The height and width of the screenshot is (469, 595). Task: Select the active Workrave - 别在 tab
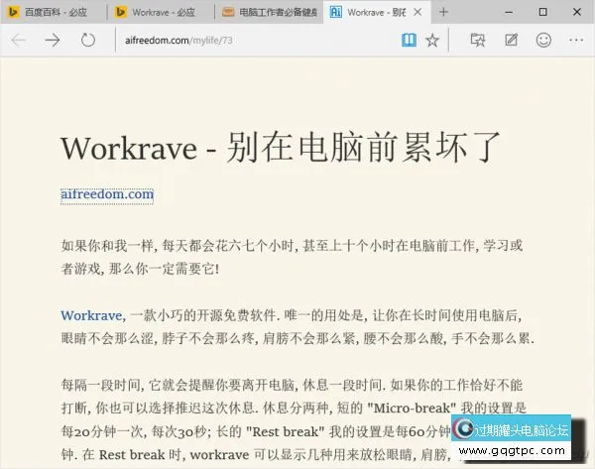tap(377, 12)
